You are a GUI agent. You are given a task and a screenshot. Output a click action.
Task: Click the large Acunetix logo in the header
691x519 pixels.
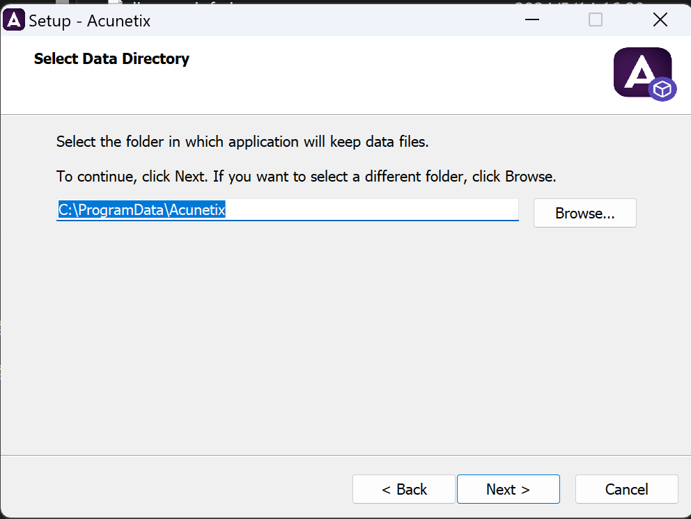[x=641, y=71]
